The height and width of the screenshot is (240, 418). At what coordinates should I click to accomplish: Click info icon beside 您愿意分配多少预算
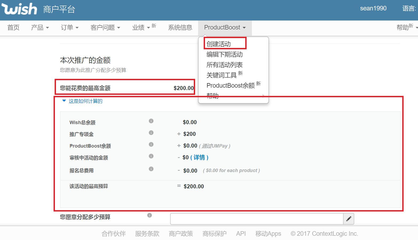coord(150,215)
